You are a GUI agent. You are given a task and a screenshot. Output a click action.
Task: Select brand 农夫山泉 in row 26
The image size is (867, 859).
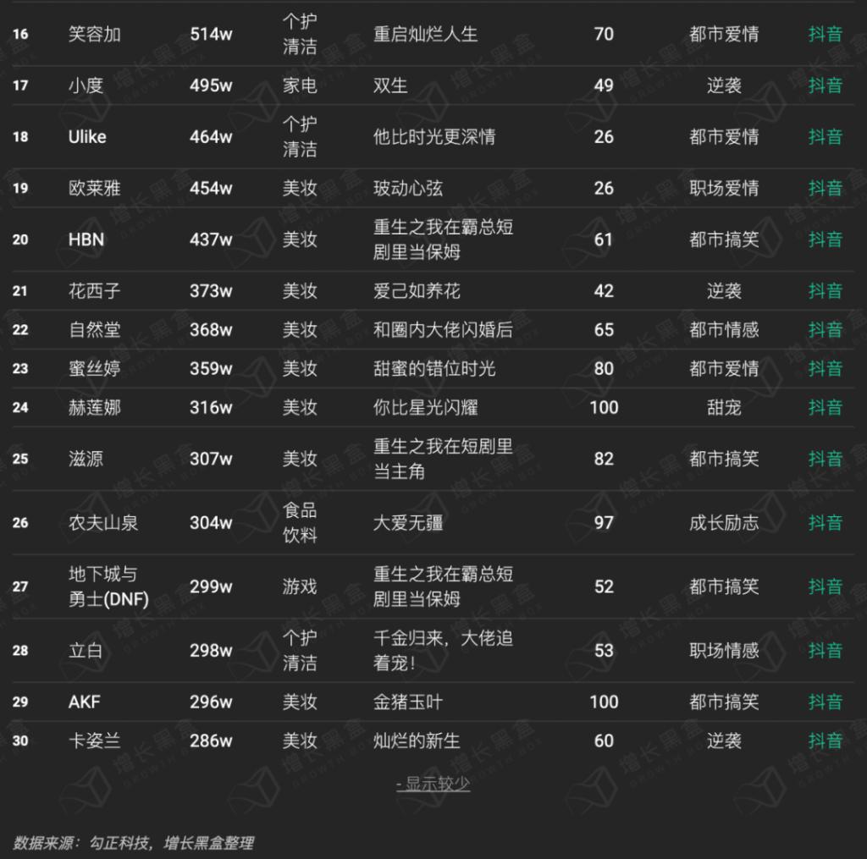[103, 522]
